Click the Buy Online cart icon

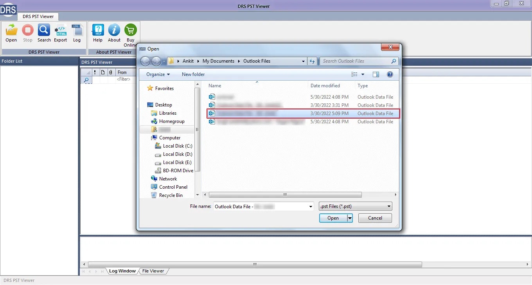coord(131,30)
